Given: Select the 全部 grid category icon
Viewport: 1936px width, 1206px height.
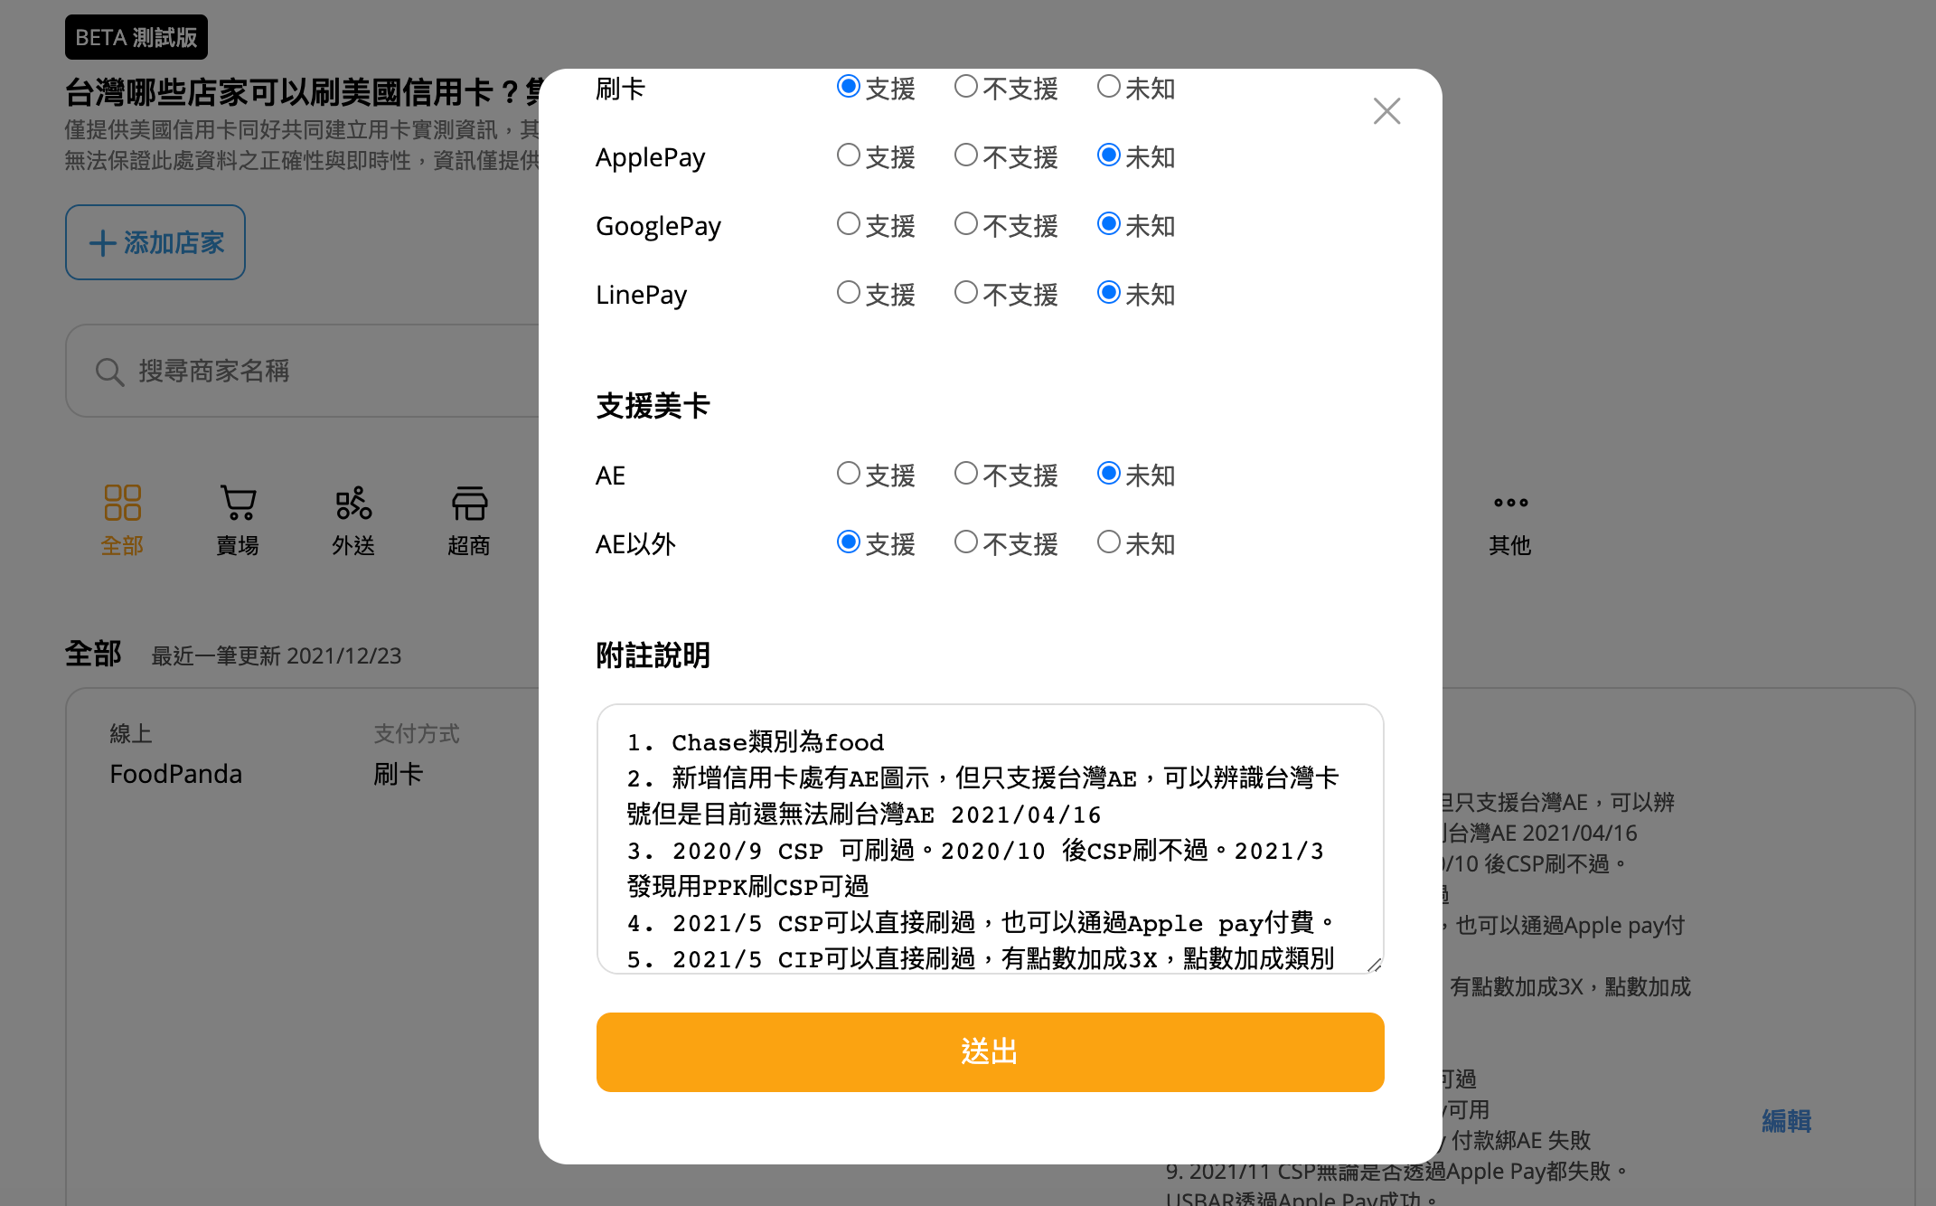Looking at the screenshot, I should tap(122, 504).
